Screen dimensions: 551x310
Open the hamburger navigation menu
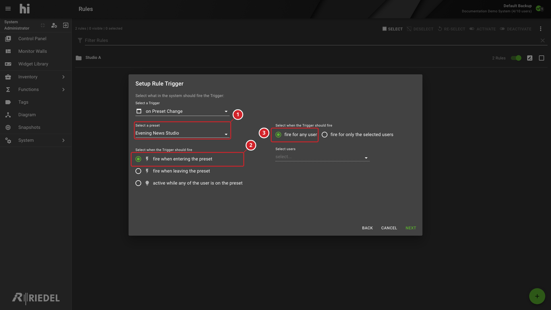tap(8, 9)
